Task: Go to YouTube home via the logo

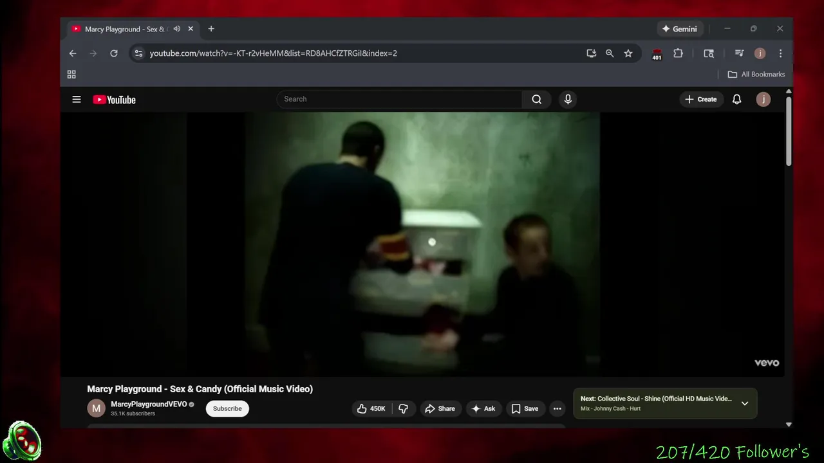Action: [114, 100]
